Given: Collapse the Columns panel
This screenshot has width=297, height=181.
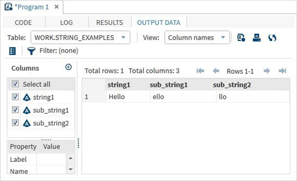Looking at the screenshot, I should 68,67.
